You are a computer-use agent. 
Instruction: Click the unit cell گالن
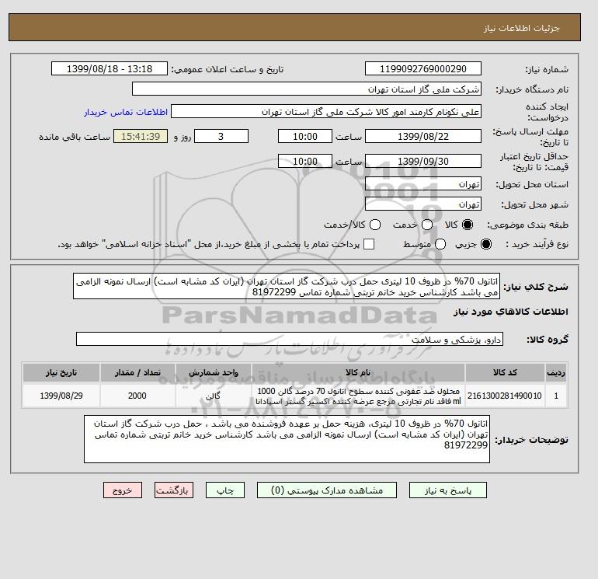coord(214,396)
